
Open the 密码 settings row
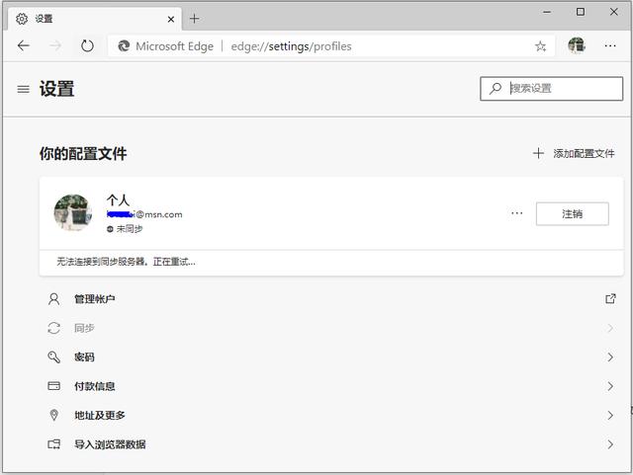pos(331,356)
